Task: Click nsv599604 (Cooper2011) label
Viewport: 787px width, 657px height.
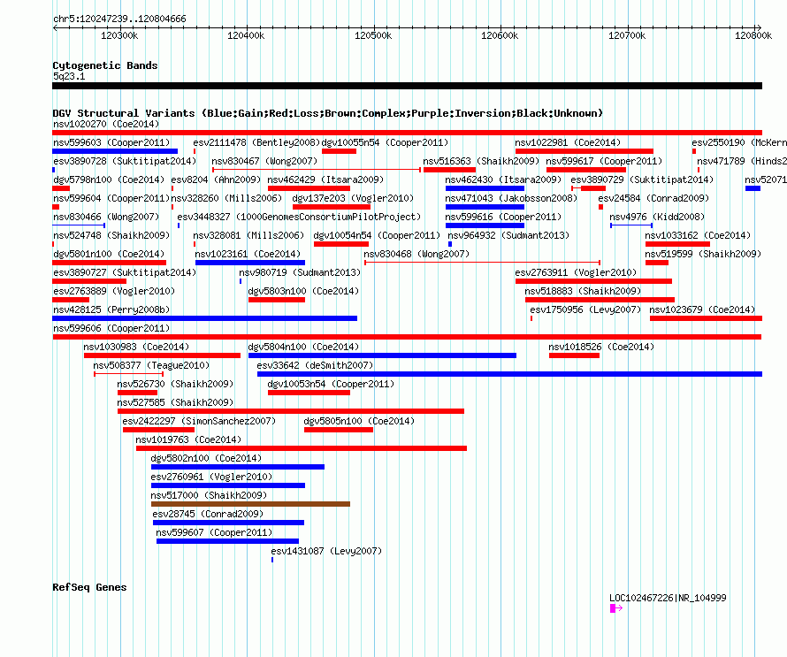Action: click(111, 198)
